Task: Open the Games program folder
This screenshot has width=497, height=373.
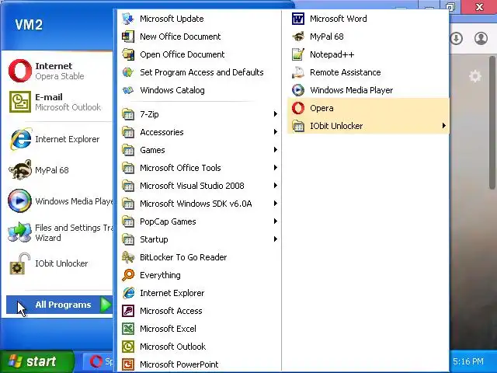Action: 199,150
